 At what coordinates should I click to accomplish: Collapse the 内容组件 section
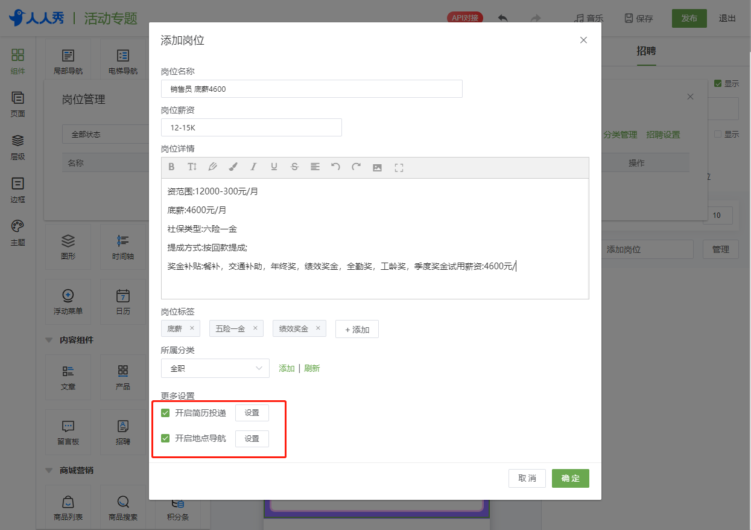coord(49,340)
